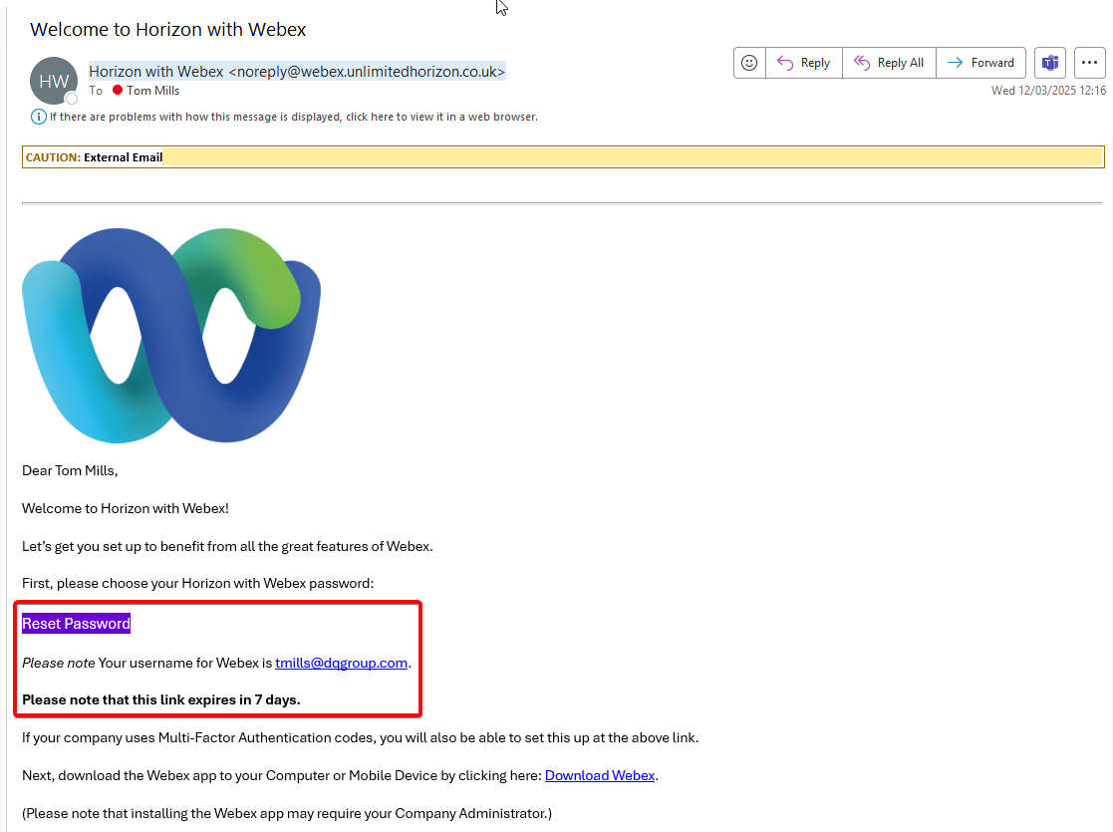The image size is (1113, 832).
Task: Click the sentence about Multi-Factor Authentication codes
Action: [x=360, y=737]
